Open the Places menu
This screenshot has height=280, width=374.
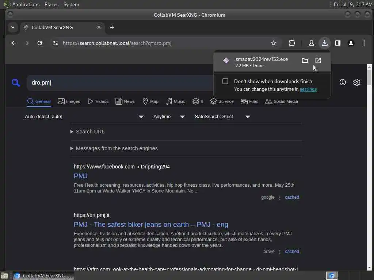click(51, 4)
